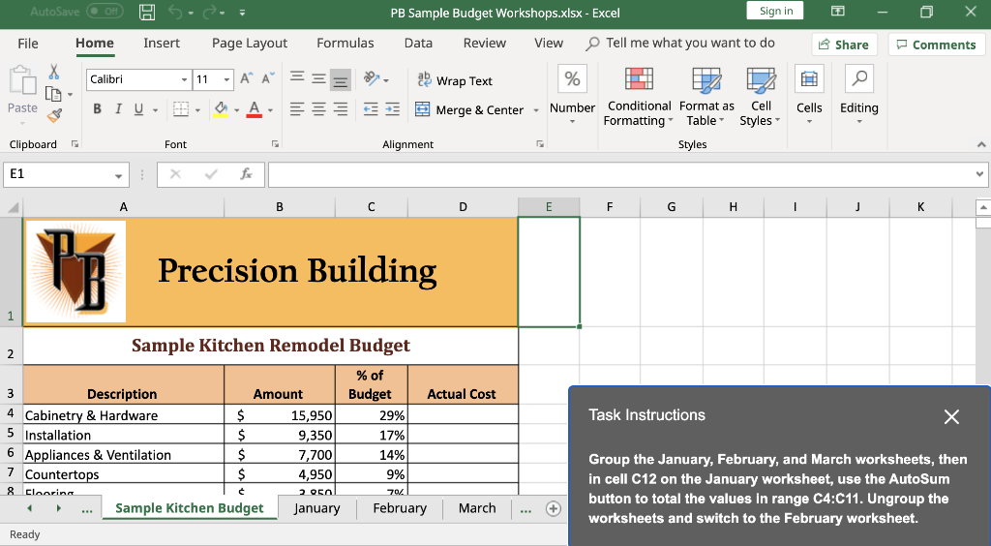Select the February sheet tab
The width and height of the screenshot is (991, 546).
[400, 508]
